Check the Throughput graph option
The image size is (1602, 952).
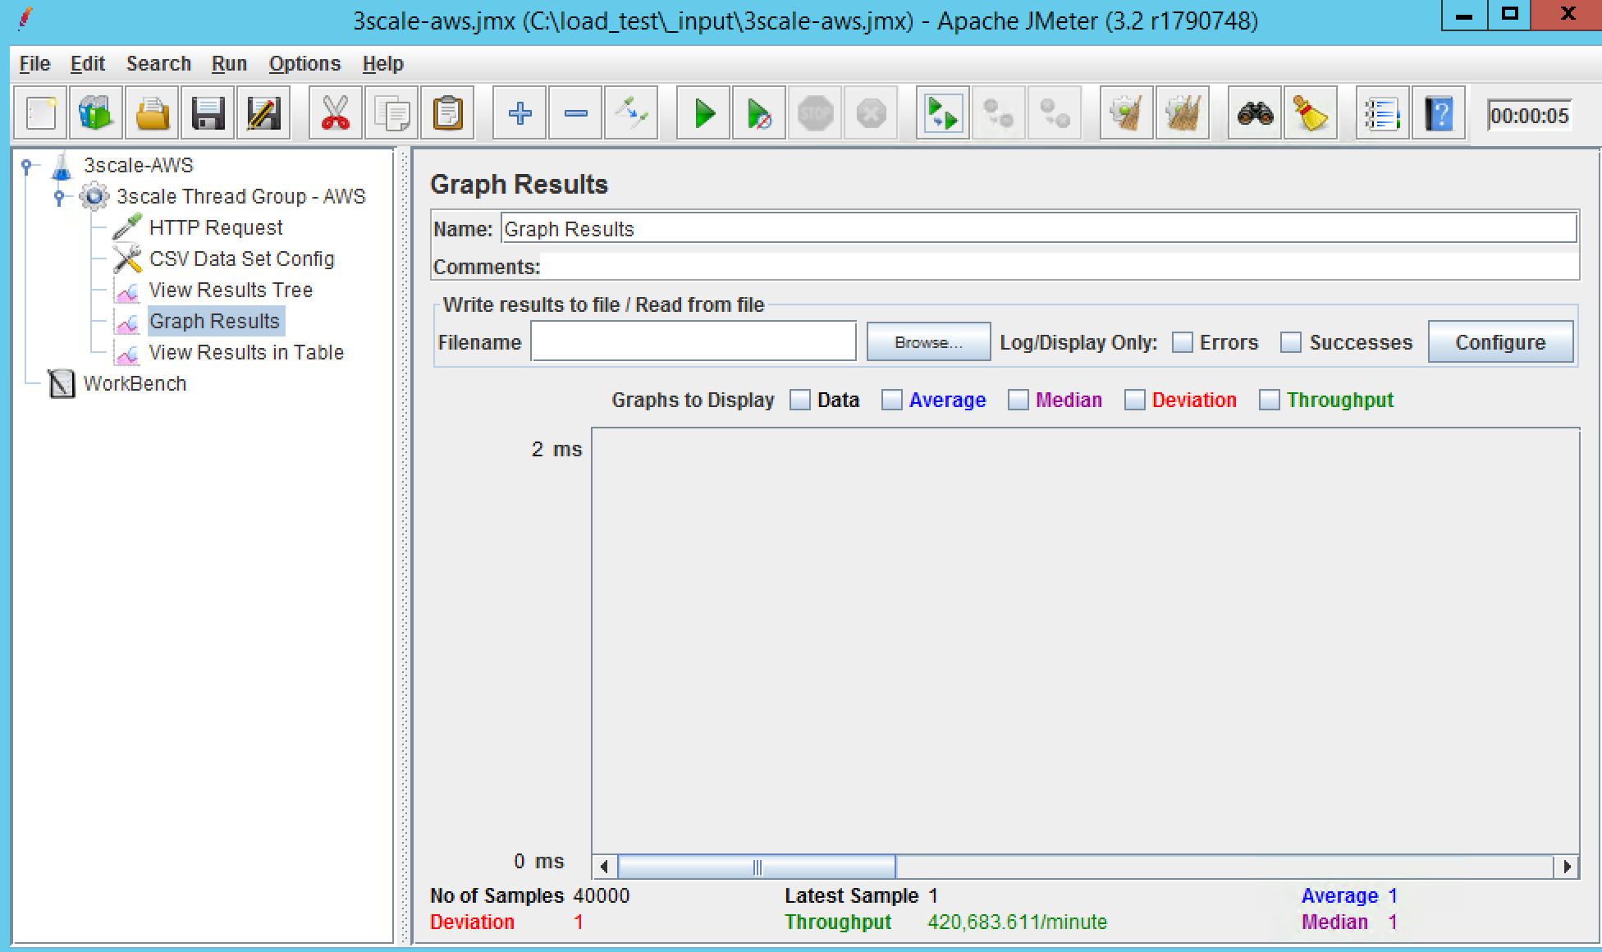point(1270,400)
